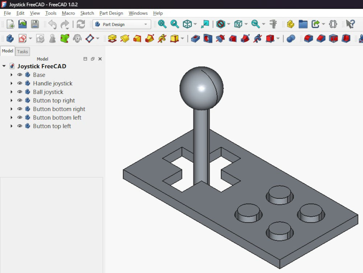363x273 pixels.
Task: Select the Button bottom right tree item
Action: pyautogui.click(x=59, y=109)
